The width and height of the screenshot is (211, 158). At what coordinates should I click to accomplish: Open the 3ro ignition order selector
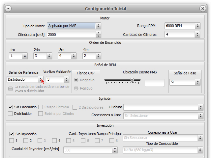[x=73, y=56]
